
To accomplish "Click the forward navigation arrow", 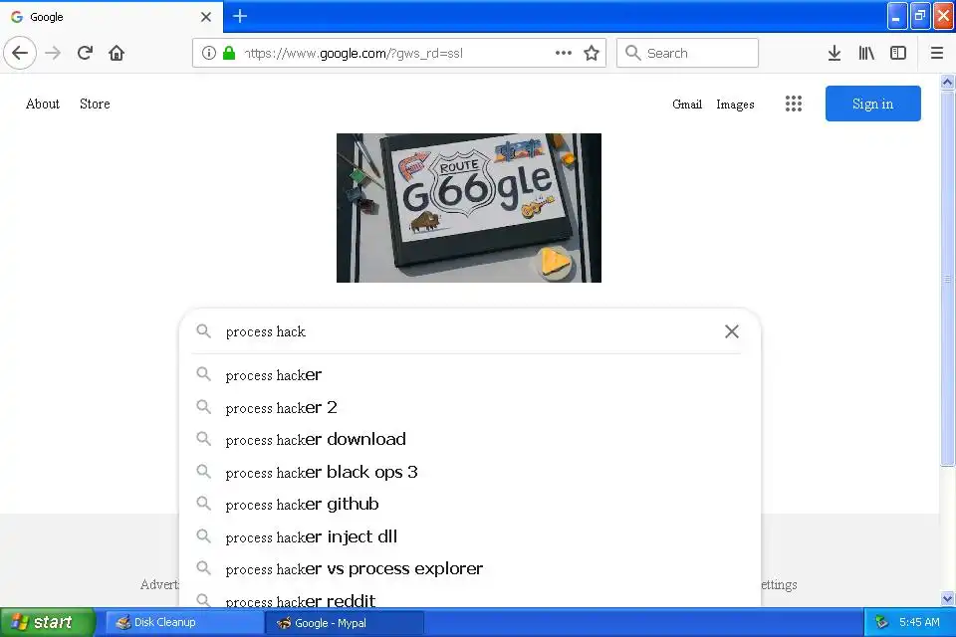I will (53, 53).
